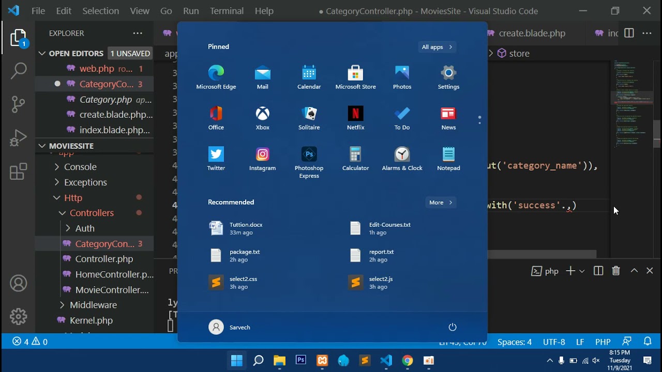Open the Alarms & Clock app

pyautogui.click(x=402, y=159)
